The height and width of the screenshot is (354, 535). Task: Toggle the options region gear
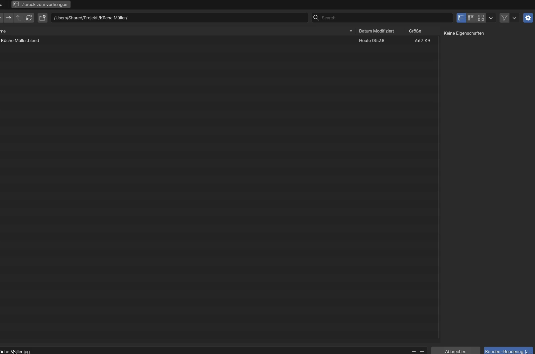click(x=528, y=18)
